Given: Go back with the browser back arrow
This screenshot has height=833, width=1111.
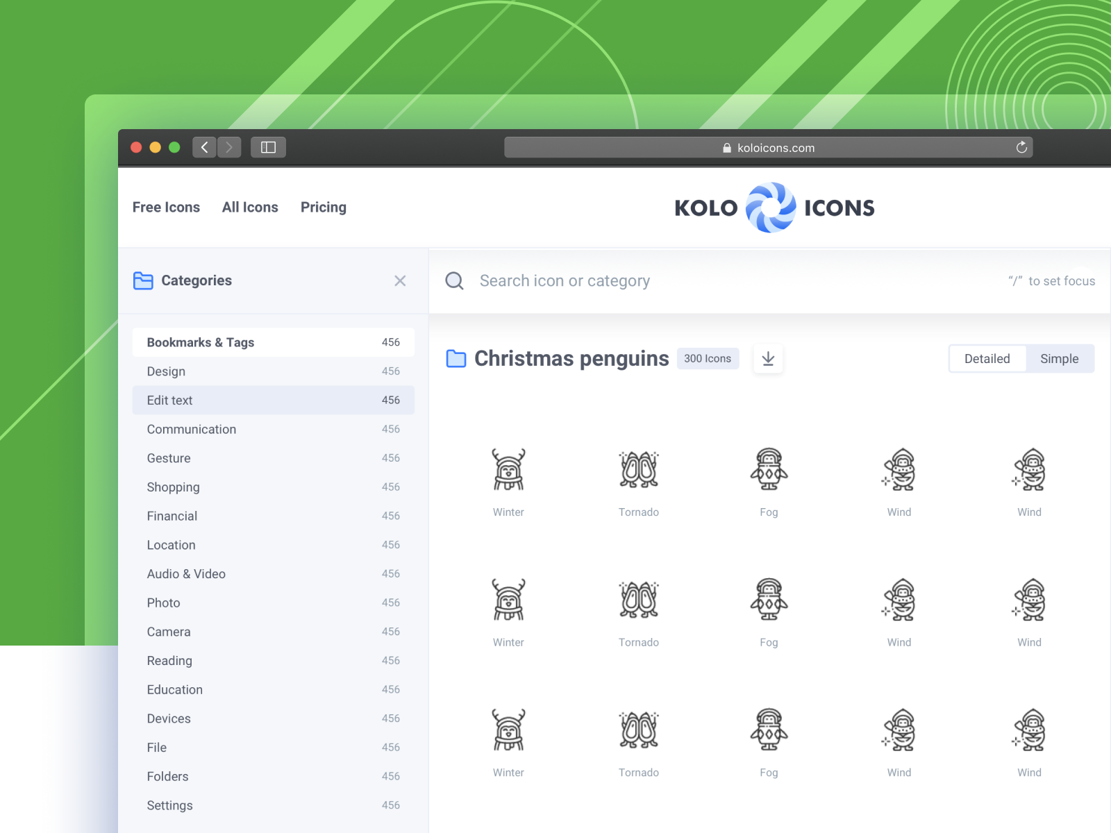Looking at the screenshot, I should [x=204, y=147].
